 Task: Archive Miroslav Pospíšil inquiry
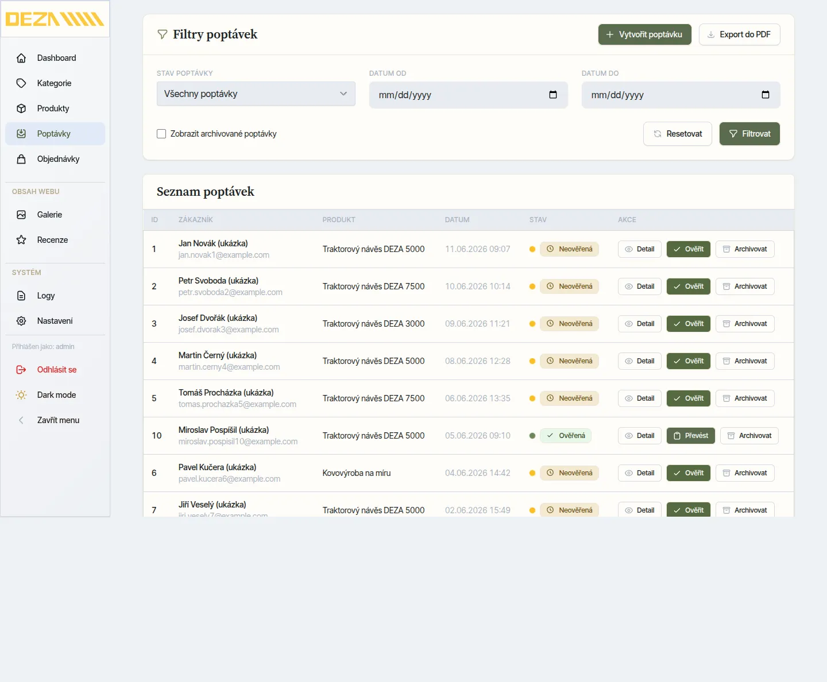tap(749, 436)
